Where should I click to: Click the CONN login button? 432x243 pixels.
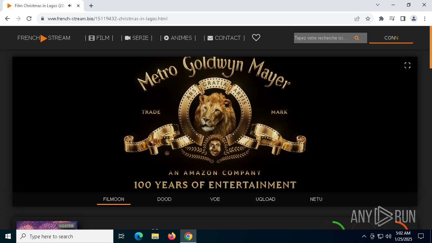(x=391, y=38)
